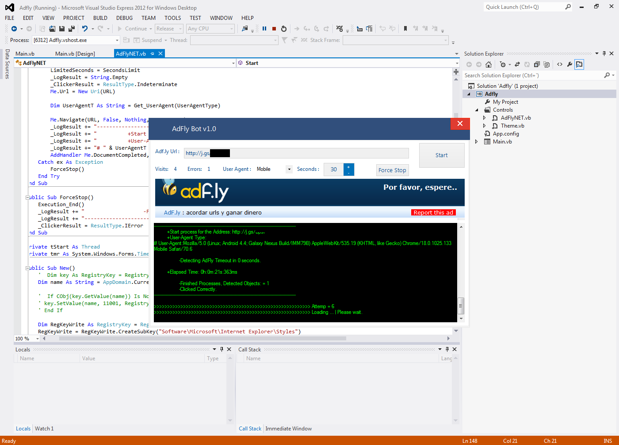Screen dimensions: 619x445
Task: Switch to Main.vb [Design] tab
Action: (x=75, y=54)
